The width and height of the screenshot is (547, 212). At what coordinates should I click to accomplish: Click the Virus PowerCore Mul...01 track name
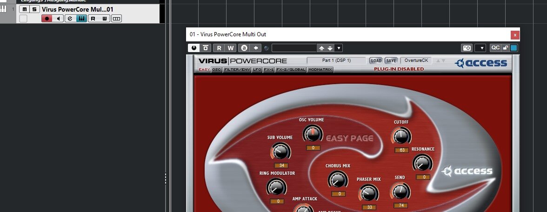77,9
